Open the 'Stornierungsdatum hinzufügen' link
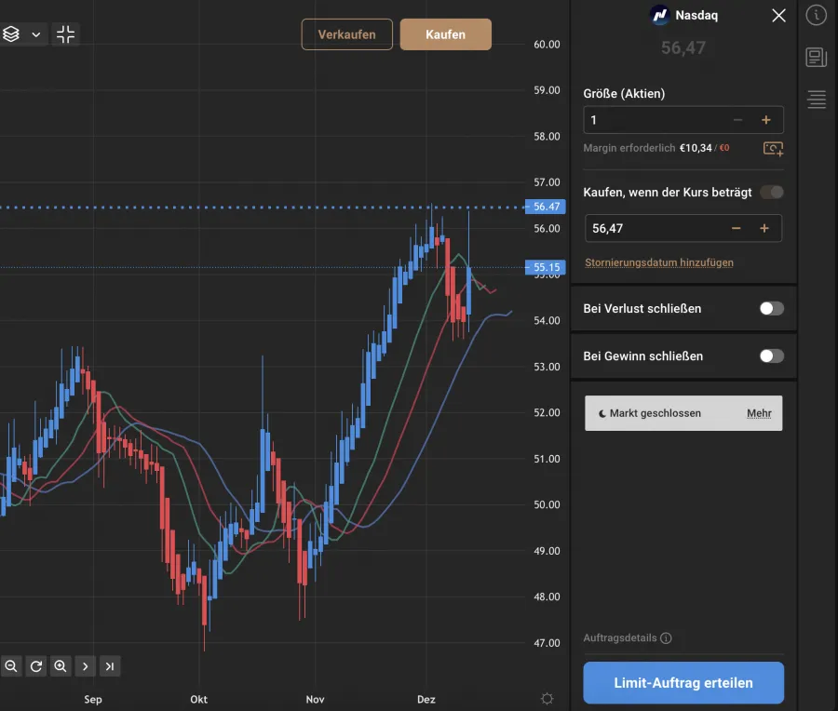 click(x=658, y=262)
